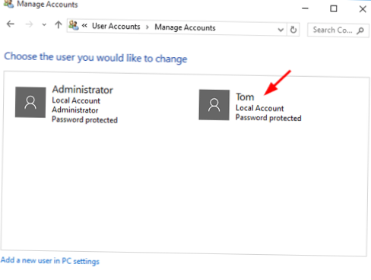The height and width of the screenshot is (280, 371).
Task: Select the Tom account avatar
Action: pos(214,105)
